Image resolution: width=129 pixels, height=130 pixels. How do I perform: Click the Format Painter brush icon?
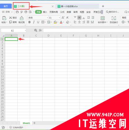click(21, 18)
